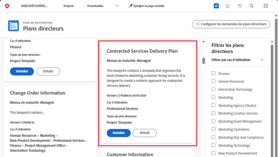Check the Finance filter checkbox

[214, 73]
